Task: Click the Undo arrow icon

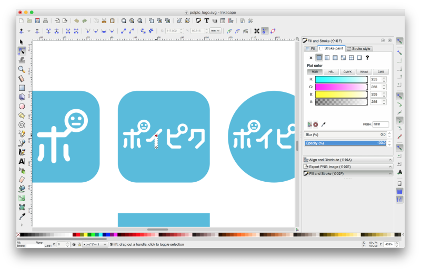Action: tap(76, 20)
